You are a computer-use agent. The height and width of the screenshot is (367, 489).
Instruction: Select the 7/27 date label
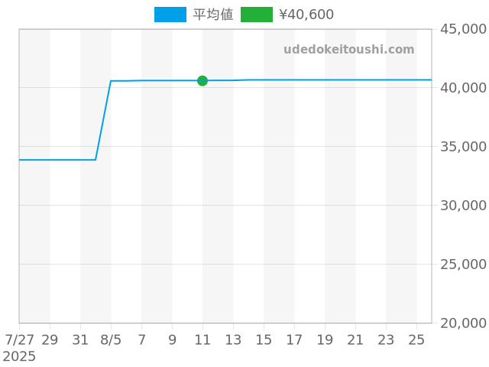[20, 339]
